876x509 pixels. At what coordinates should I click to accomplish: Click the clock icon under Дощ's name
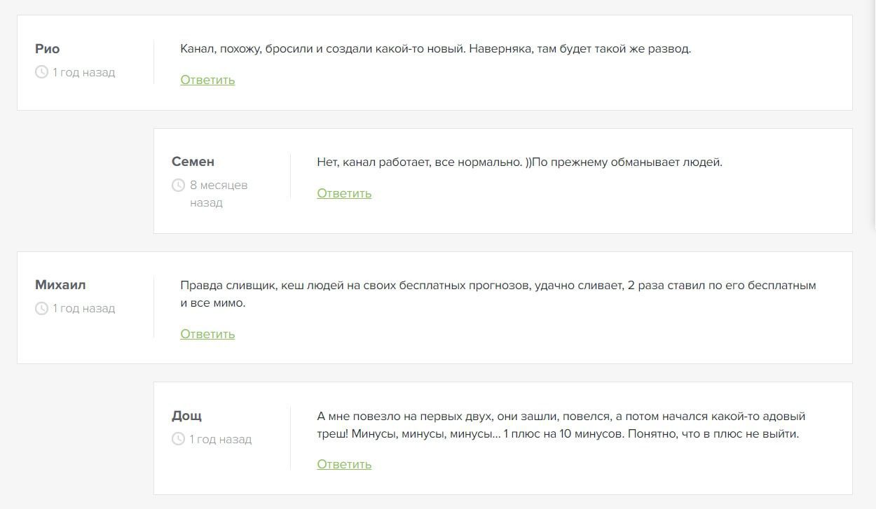click(178, 439)
